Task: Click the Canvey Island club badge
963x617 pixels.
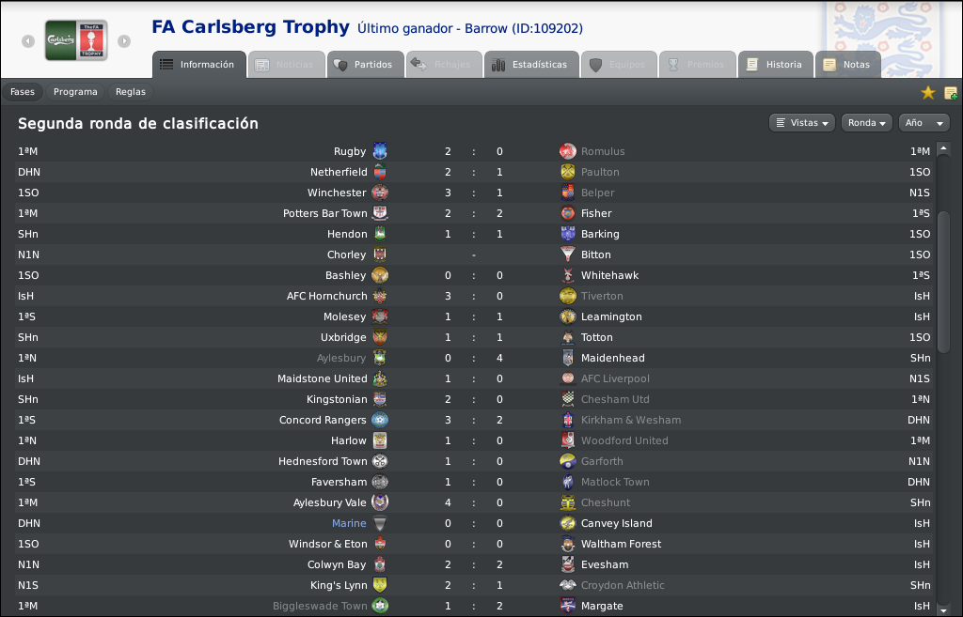Action: pyautogui.click(x=567, y=523)
